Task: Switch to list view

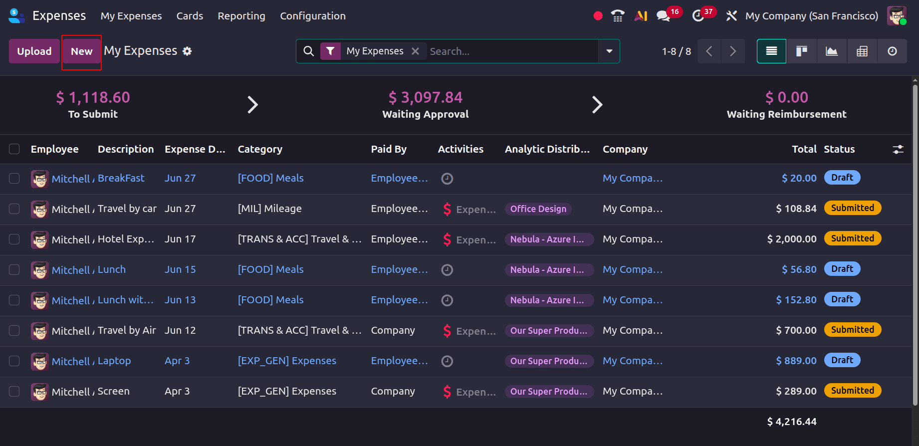Action: click(771, 51)
